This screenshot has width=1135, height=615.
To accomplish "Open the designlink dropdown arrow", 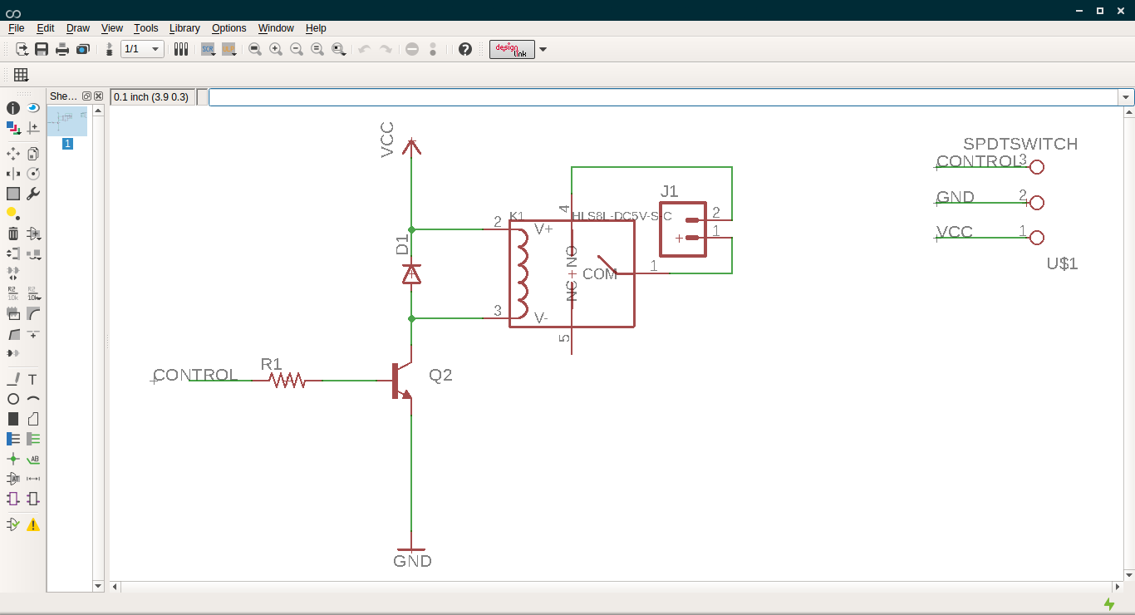I will 543,49.
